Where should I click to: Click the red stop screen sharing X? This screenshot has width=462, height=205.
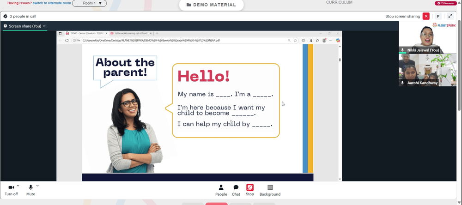point(426,16)
